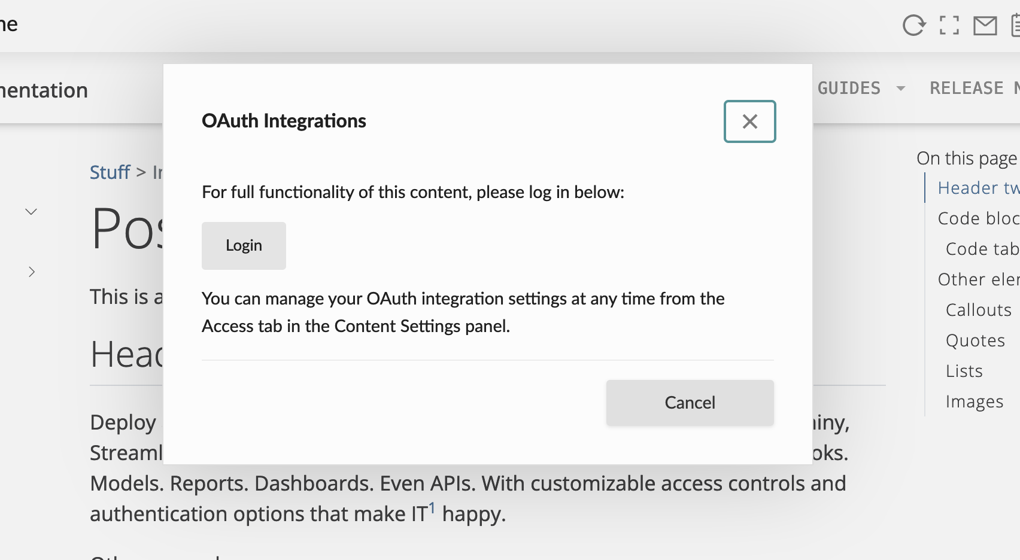Go to the Stuff breadcrumb link

tap(110, 172)
